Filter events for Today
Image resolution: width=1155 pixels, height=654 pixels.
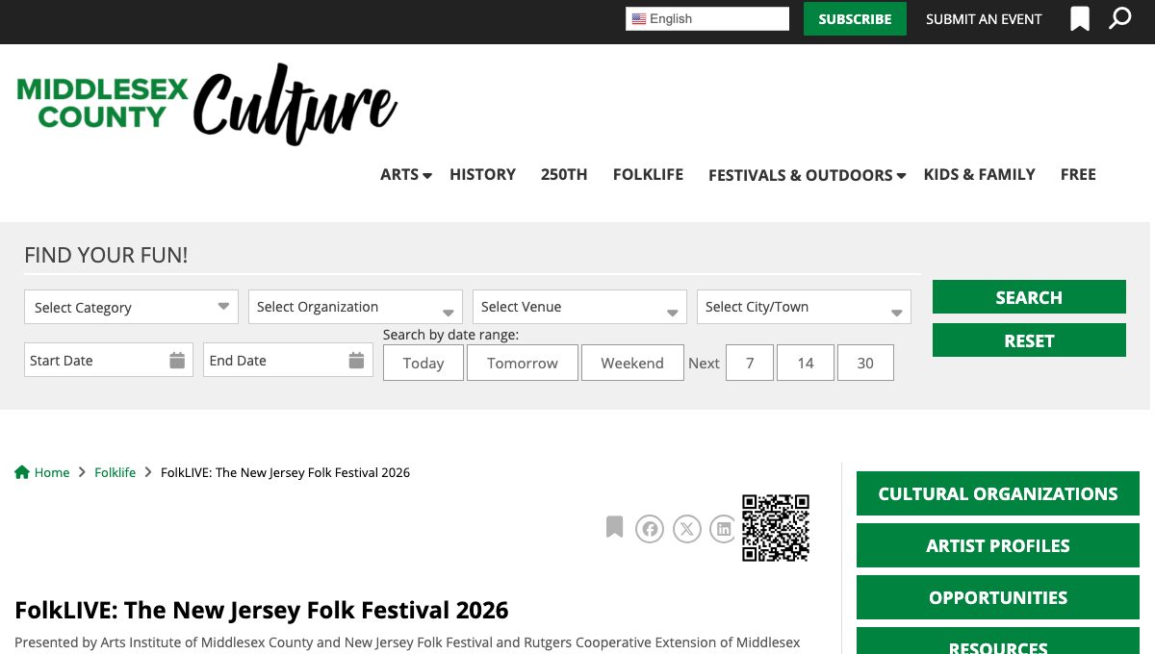tap(423, 363)
